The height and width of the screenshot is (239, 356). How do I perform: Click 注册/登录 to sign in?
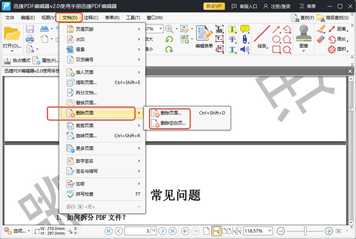click(277, 6)
